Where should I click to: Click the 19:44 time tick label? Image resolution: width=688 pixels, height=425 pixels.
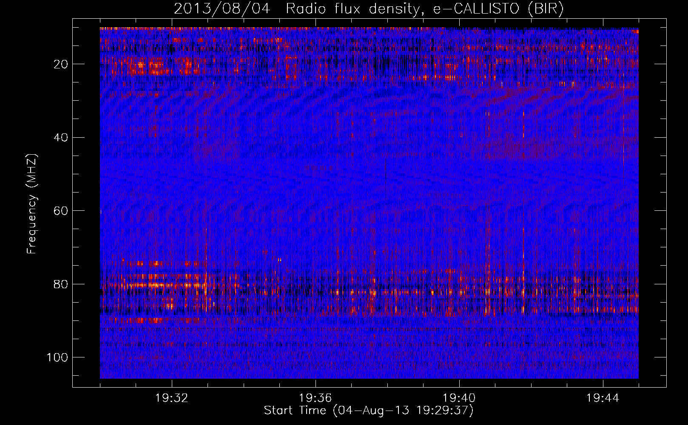click(x=603, y=398)
